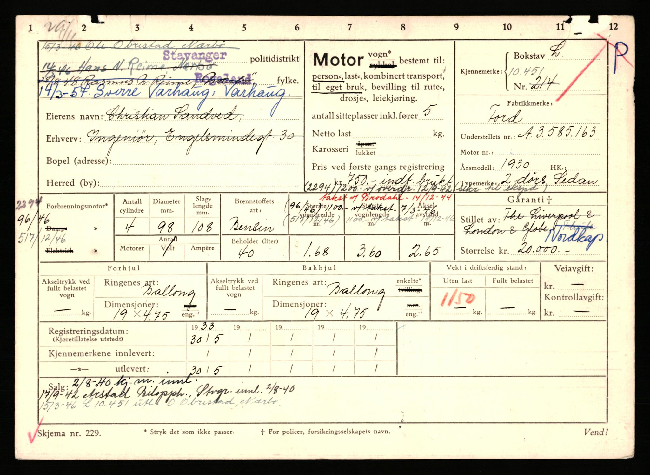The width and height of the screenshot is (650, 475).
Task: Click 'Skjema nr. 229' footer text
Action: tap(70, 433)
